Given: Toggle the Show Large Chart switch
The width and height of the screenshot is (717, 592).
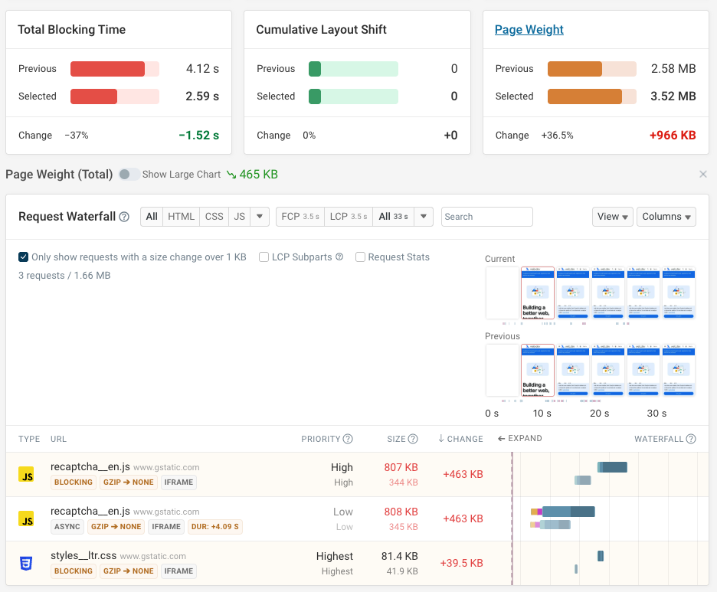Looking at the screenshot, I should 129,174.
